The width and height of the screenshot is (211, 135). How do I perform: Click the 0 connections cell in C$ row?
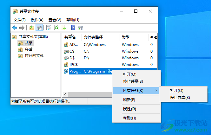coord(152,51)
